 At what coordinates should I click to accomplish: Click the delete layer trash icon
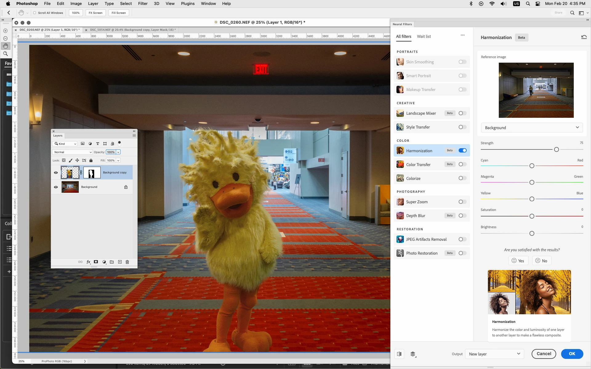[127, 262]
